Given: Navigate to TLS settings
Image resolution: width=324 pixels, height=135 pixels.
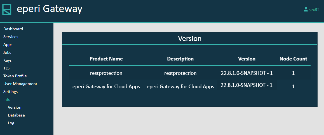Looking at the screenshot, I should [6, 68].
